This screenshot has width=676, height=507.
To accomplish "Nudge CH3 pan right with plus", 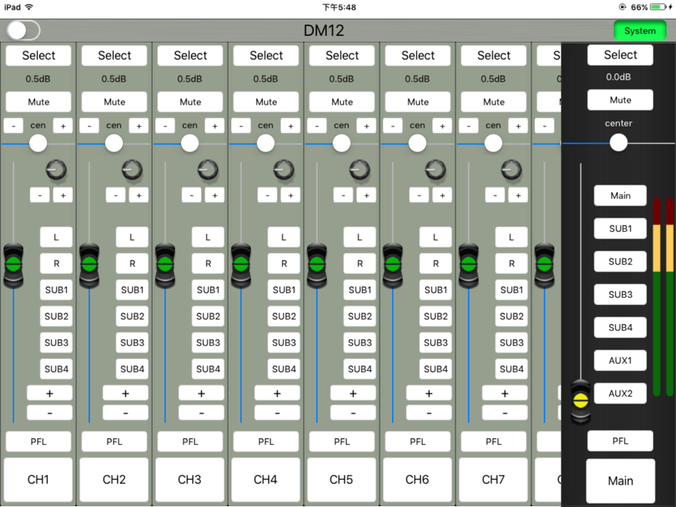I will pyautogui.click(x=215, y=126).
